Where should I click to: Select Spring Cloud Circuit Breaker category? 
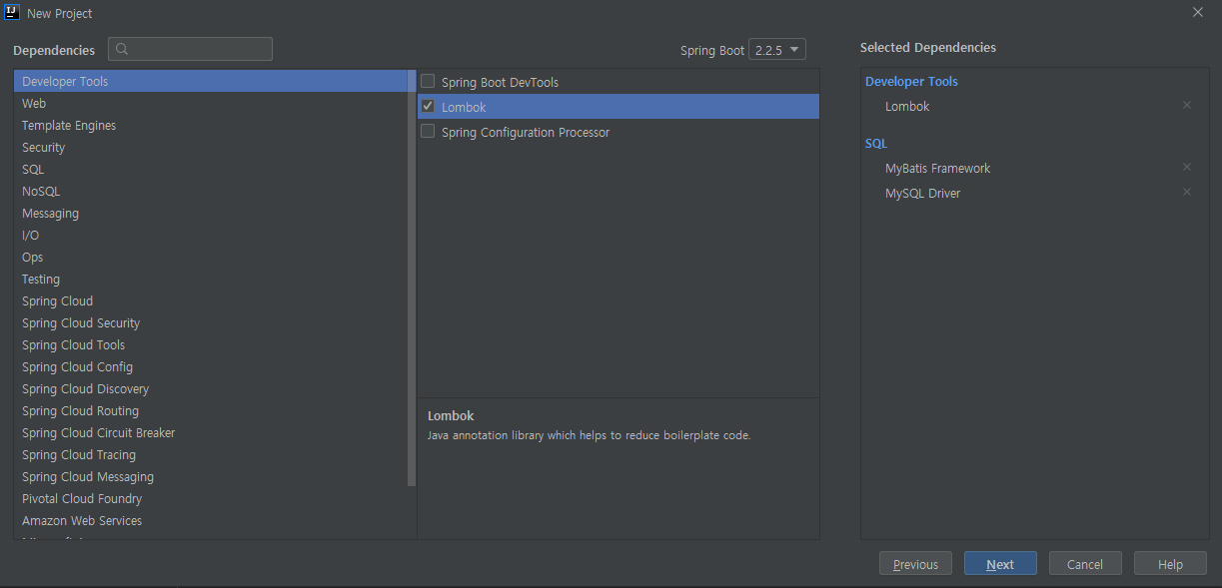tap(211, 432)
